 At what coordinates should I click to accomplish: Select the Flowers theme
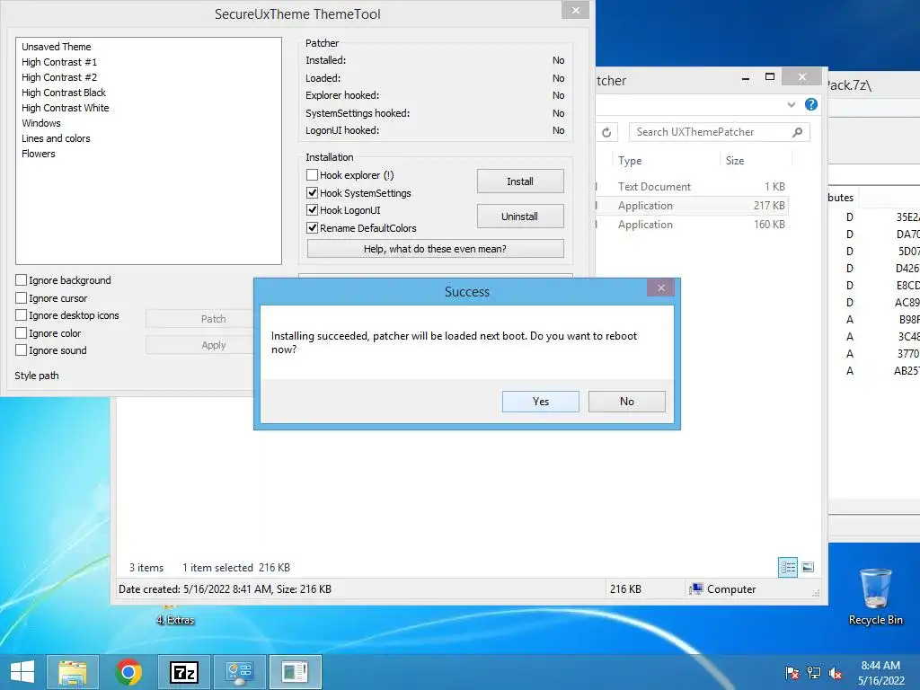click(x=38, y=153)
